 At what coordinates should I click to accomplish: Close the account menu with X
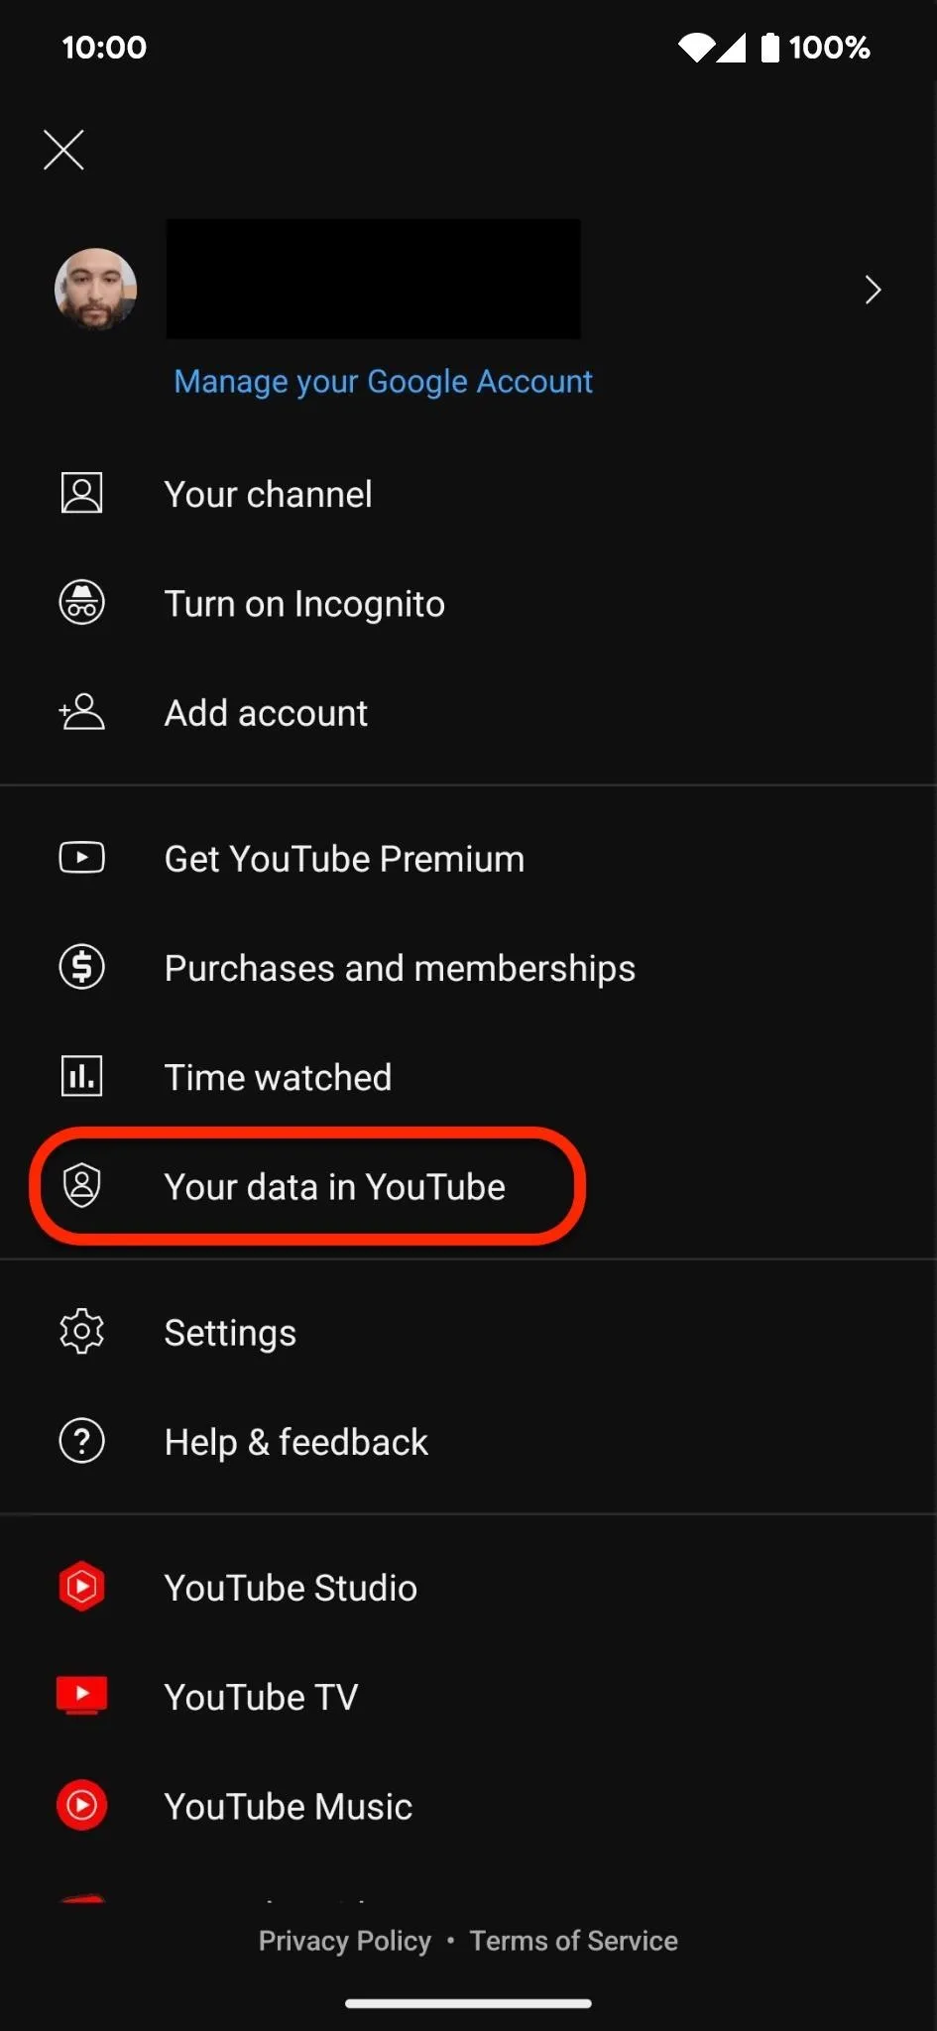click(x=63, y=150)
